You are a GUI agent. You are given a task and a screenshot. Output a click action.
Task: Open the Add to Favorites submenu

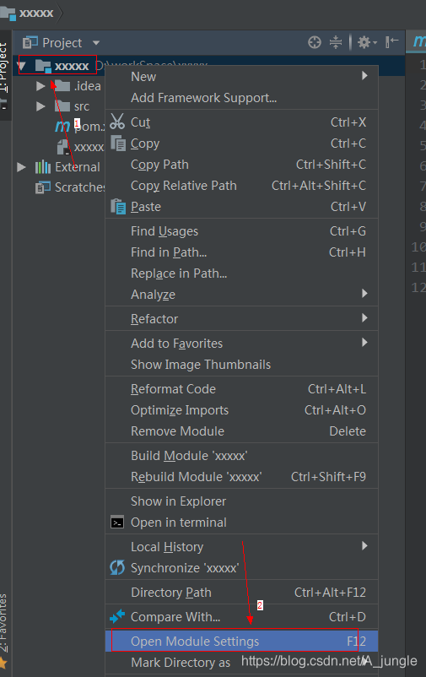tap(242, 344)
